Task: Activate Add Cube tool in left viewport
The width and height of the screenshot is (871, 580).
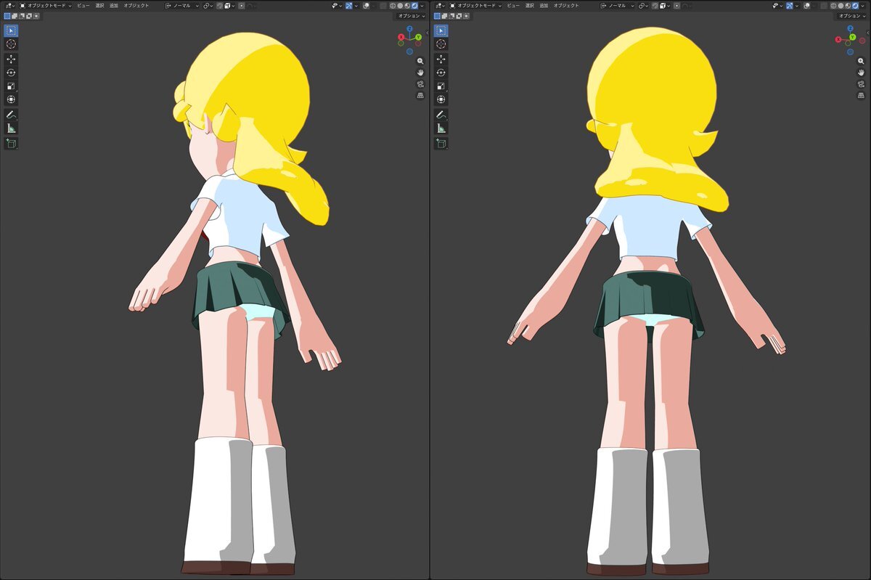Action: (x=11, y=143)
